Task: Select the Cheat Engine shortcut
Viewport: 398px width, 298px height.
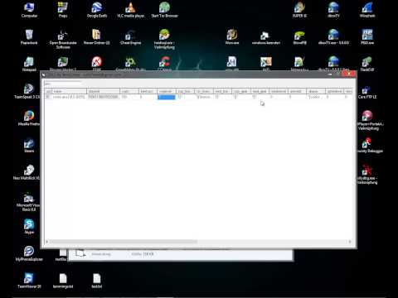Action: coord(130,37)
